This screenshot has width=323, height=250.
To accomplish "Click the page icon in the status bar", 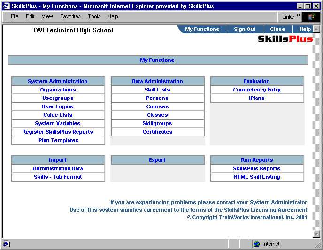I will pos(6,244).
